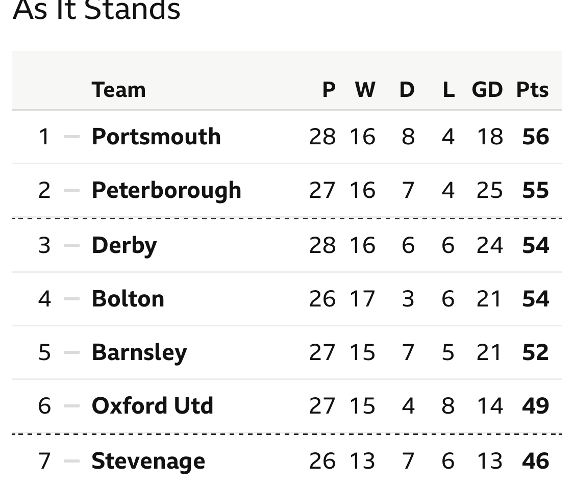Open the Peterborough team link
Viewport: 574px width, 487px height.
[x=166, y=190]
